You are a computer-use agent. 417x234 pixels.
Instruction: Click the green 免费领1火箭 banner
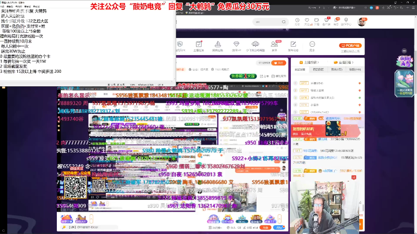click(243, 76)
